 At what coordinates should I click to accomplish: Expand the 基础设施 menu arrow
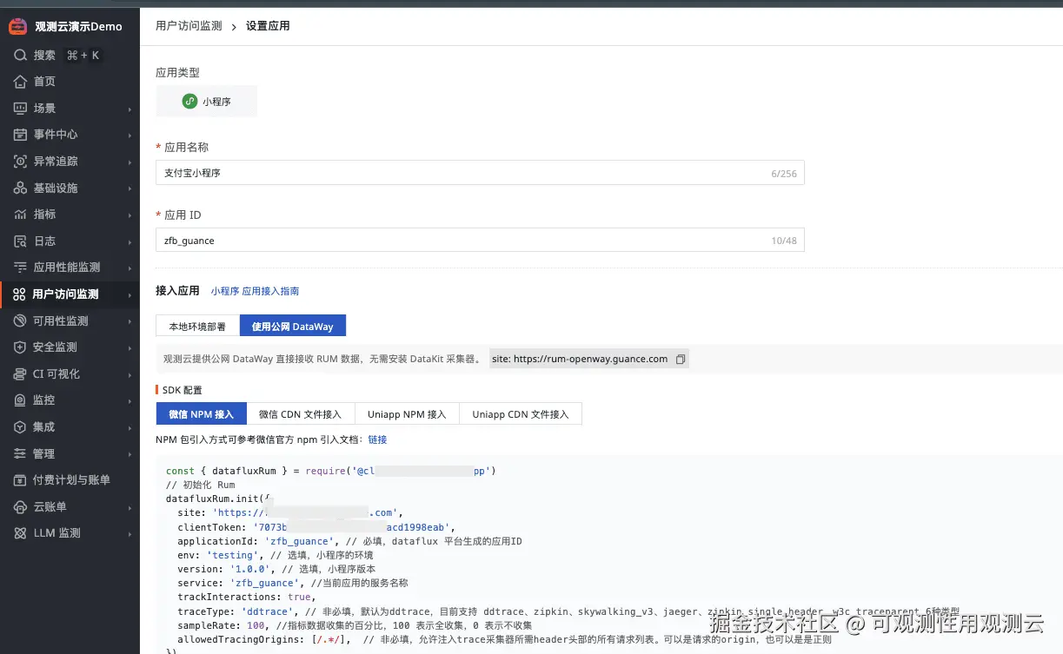(130, 189)
